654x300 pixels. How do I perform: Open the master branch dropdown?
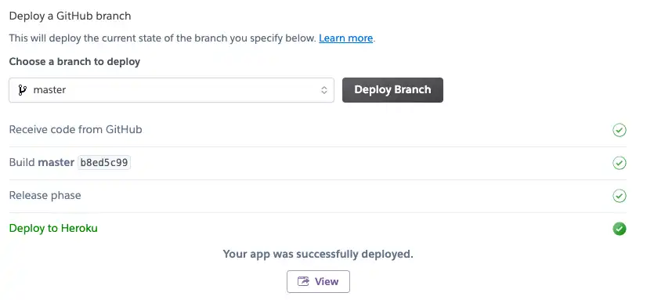tap(172, 90)
